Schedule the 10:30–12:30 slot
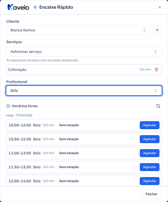This screenshot has height=202, width=168. (x=149, y=139)
